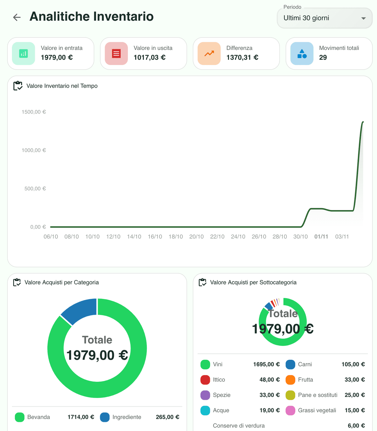Click the green bar chart icon for Valore in entrata
Image resolution: width=377 pixels, height=431 pixels.
pos(23,53)
